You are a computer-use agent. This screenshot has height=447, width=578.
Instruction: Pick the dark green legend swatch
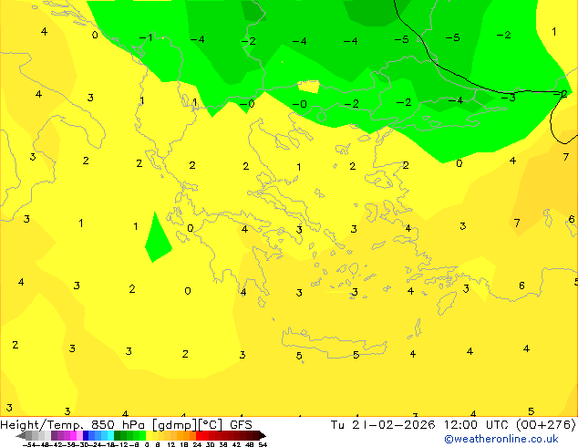coord(118,435)
